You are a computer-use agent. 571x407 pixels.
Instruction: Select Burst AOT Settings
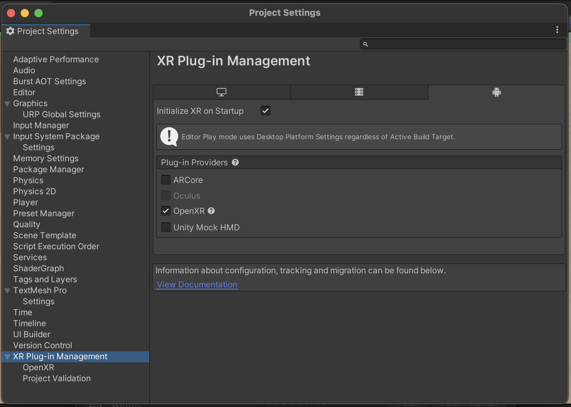(x=50, y=81)
